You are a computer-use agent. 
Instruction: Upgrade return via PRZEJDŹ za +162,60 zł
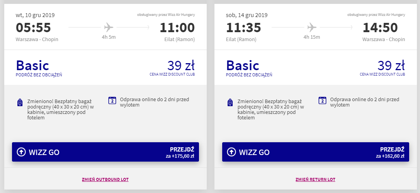pos(392,152)
